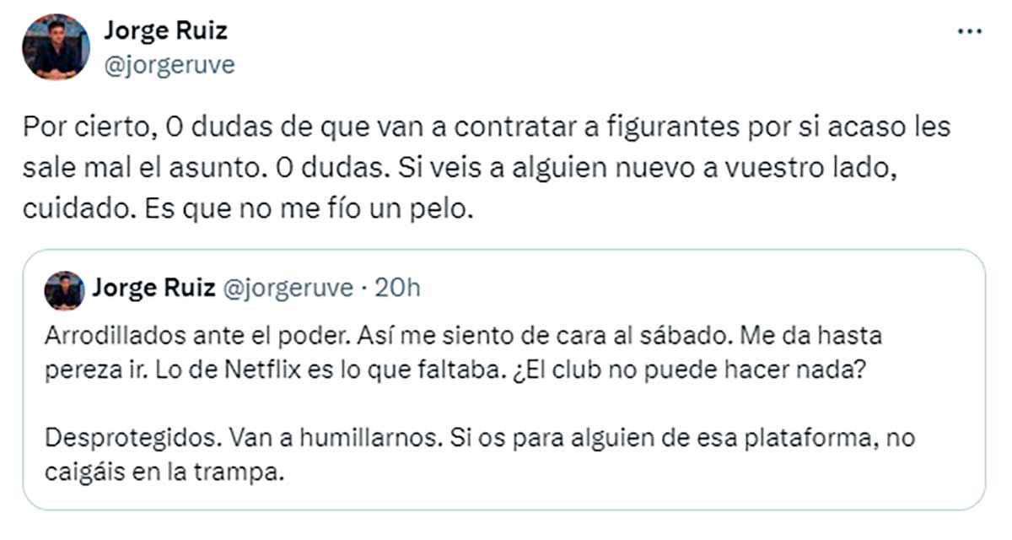The image size is (1012, 540).
Task: Open the 20h timestamp on the quoted tweet
Action: click(x=396, y=289)
